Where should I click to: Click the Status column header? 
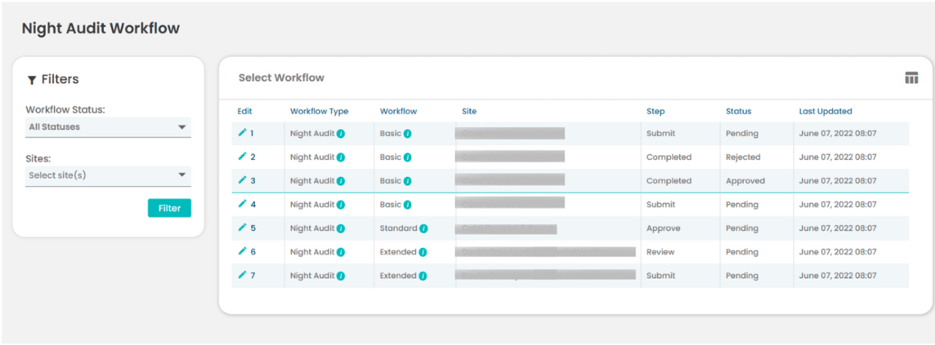738,111
